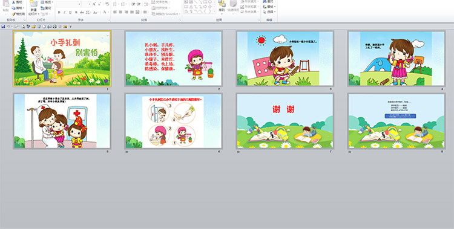454x229 pixels.
Task: Click the Save icon in quick access toolbar
Action: point(3,27)
